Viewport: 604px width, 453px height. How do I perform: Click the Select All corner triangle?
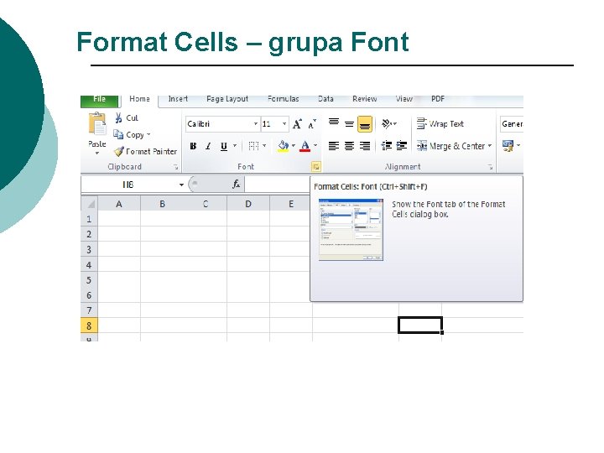click(x=90, y=203)
